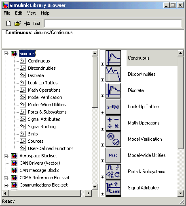Open the File menu
Viewport: 186px width, 206px height.
(7, 13)
